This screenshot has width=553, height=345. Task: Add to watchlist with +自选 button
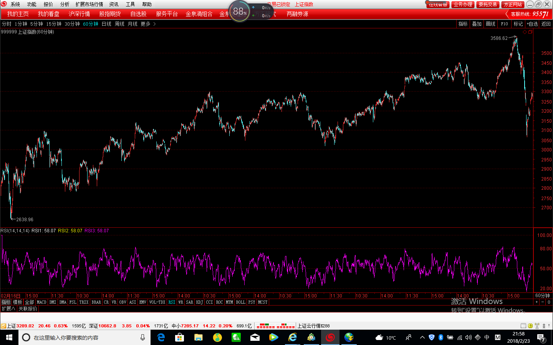pos(532,24)
